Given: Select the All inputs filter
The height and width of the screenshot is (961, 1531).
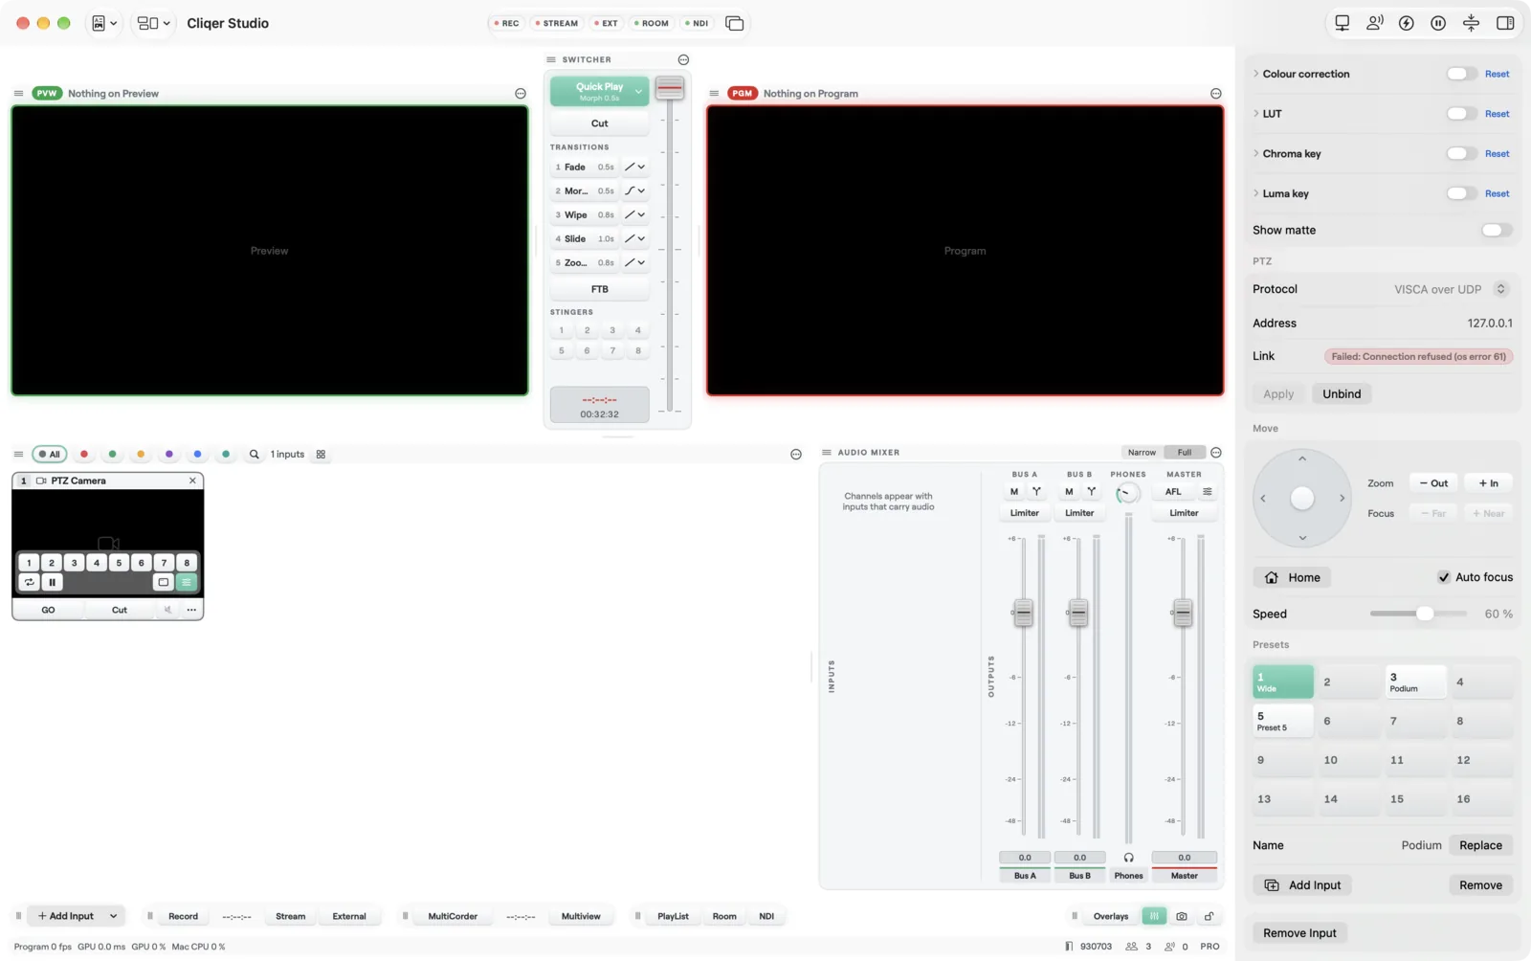Looking at the screenshot, I should pos(49,455).
